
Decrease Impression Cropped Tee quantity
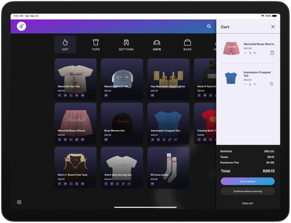(x=245, y=84)
